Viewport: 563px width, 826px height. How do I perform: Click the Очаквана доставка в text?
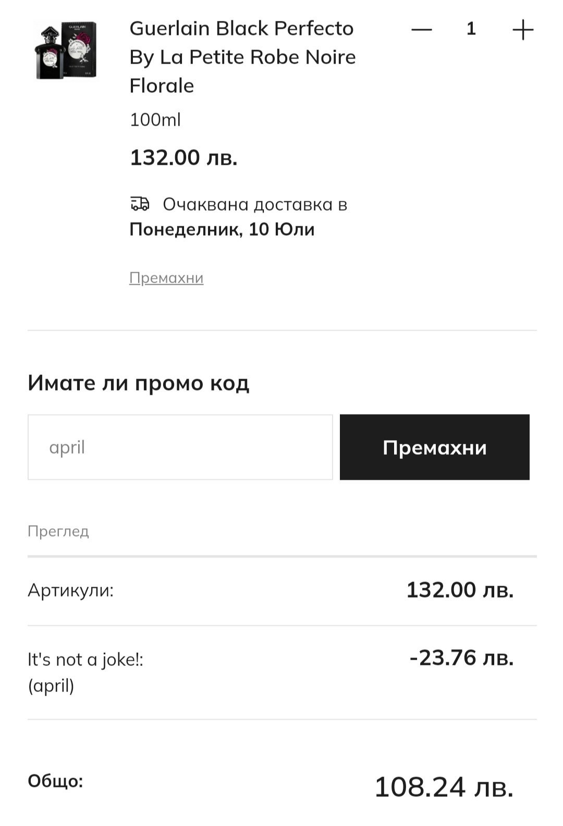pyautogui.click(x=255, y=204)
